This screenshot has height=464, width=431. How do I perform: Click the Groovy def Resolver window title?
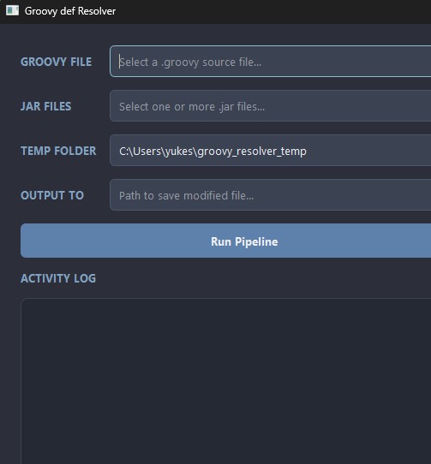tap(70, 11)
